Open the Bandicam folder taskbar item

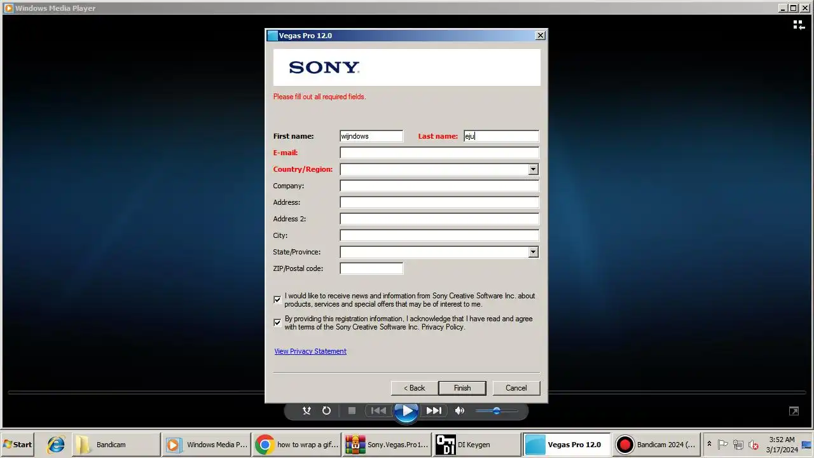[116, 445]
